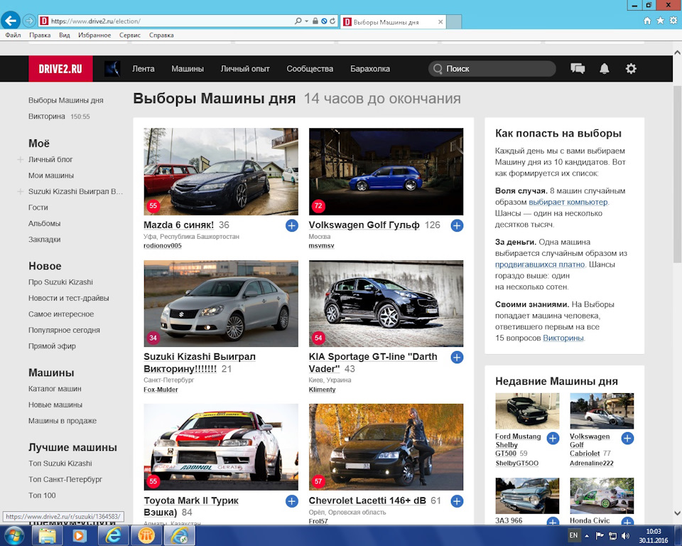Image resolution: width=682 pixels, height=546 pixels.
Task: Click the DRIVE2.RU logo
Action: [x=60, y=69]
